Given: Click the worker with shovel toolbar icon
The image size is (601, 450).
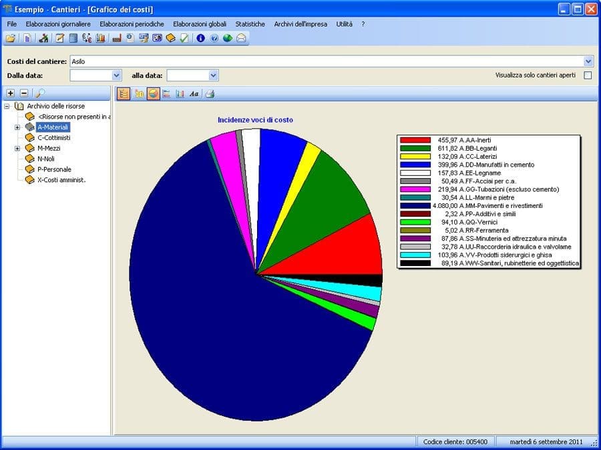Looking at the screenshot, I should pos(43,38).
